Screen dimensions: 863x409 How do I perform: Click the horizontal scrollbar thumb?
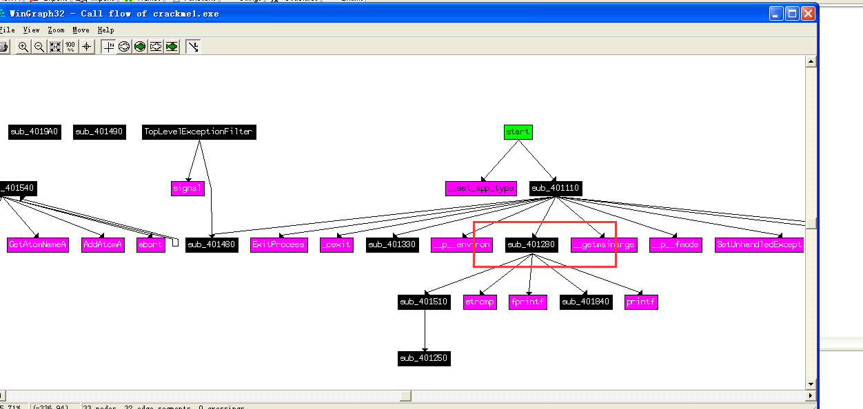click(x=407, y=396)
